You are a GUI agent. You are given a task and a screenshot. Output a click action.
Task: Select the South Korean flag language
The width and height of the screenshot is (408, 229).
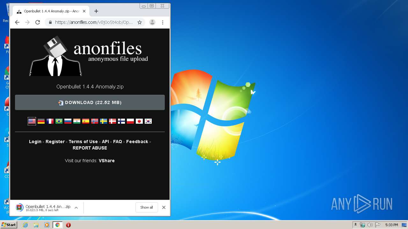pos(148,121)
